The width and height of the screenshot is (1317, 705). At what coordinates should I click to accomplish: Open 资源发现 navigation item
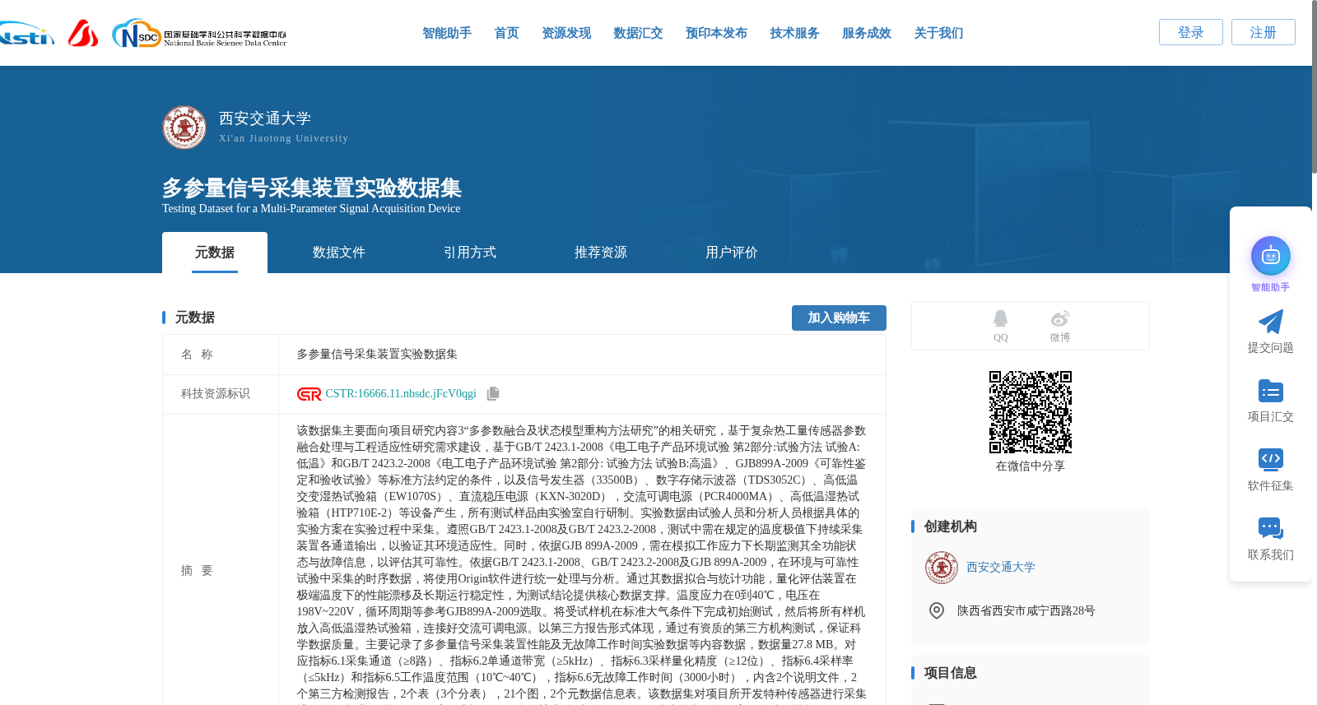pyautogui.click(x=566, y=33)
